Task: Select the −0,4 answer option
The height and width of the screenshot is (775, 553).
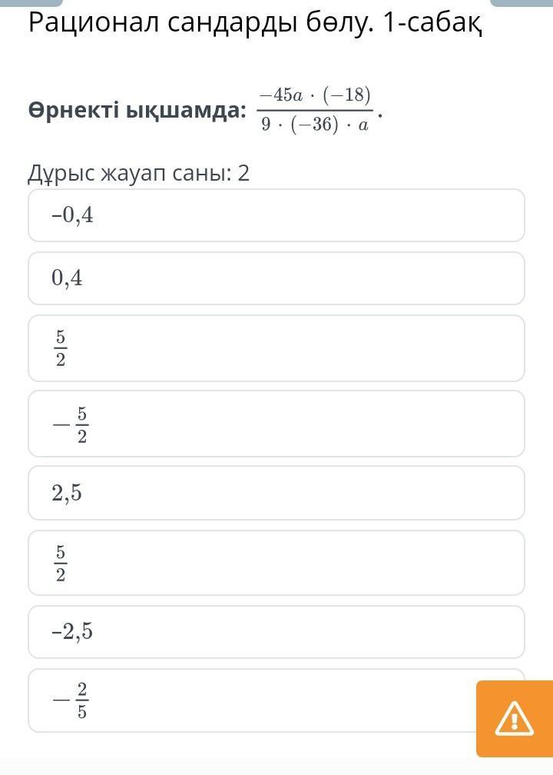Action: click(x=276, y=215)
